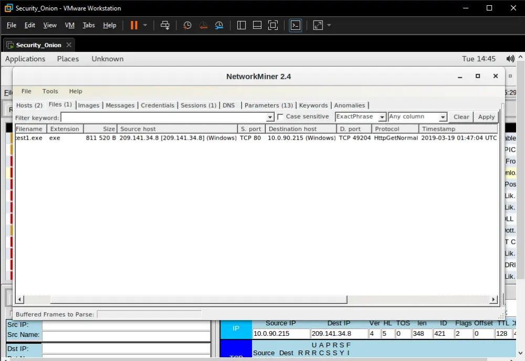Click the volume icon in guest panel
The height and width of the screenshot is (361, 525).
click(x=510, y=59)
